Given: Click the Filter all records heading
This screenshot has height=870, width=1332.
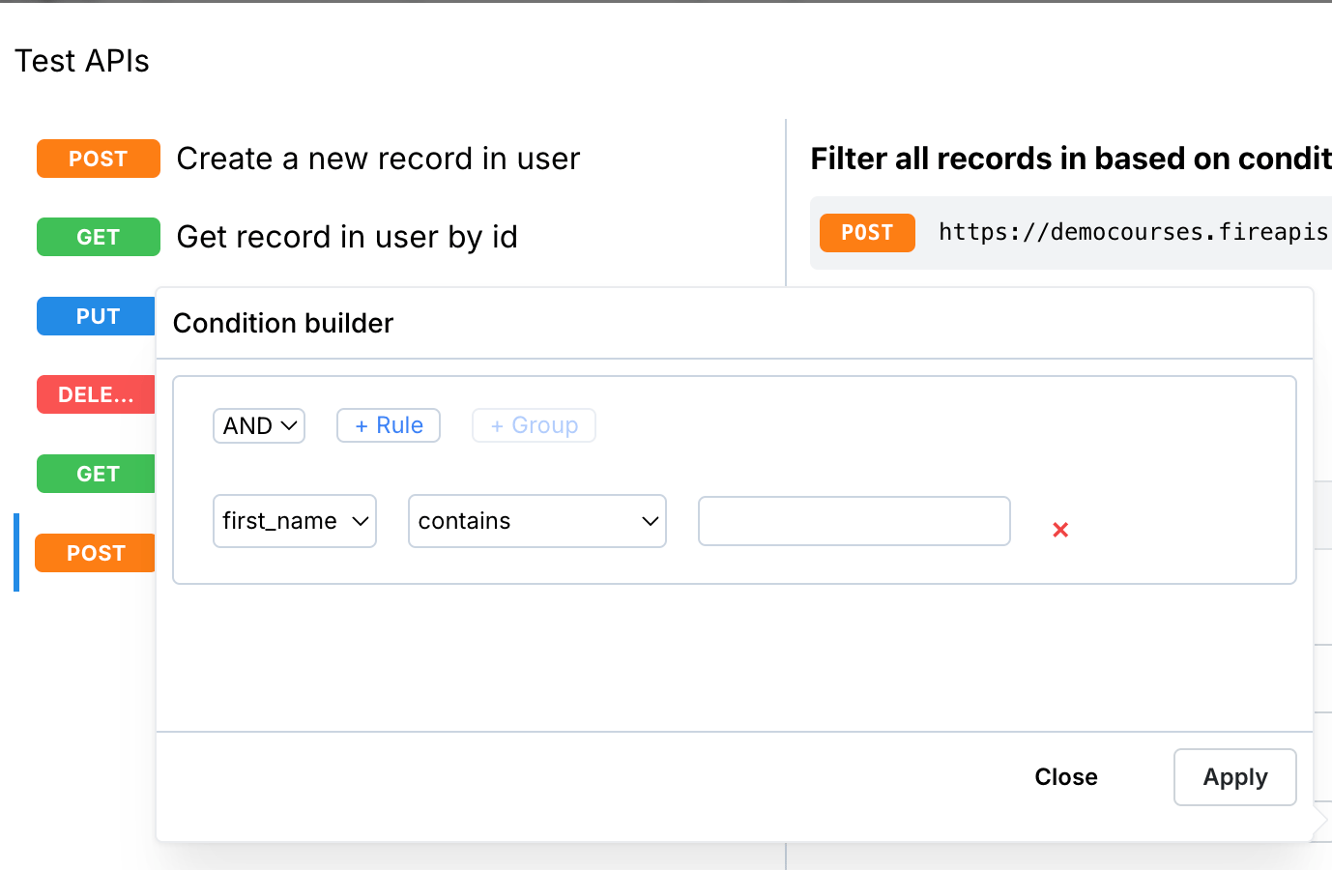Looking at the screenshot, I should 1071,159.
